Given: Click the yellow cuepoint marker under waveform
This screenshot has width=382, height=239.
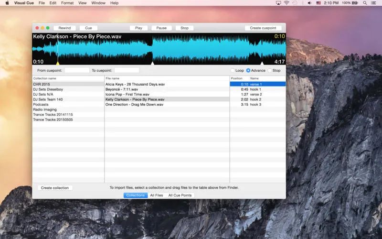Looking at the screenshot, I should [x=58, y=63].
